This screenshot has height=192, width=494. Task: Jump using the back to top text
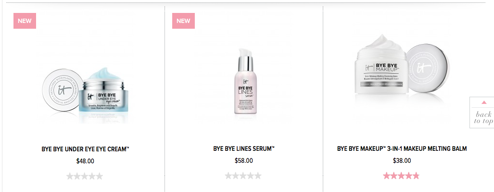tap(483, 118)
